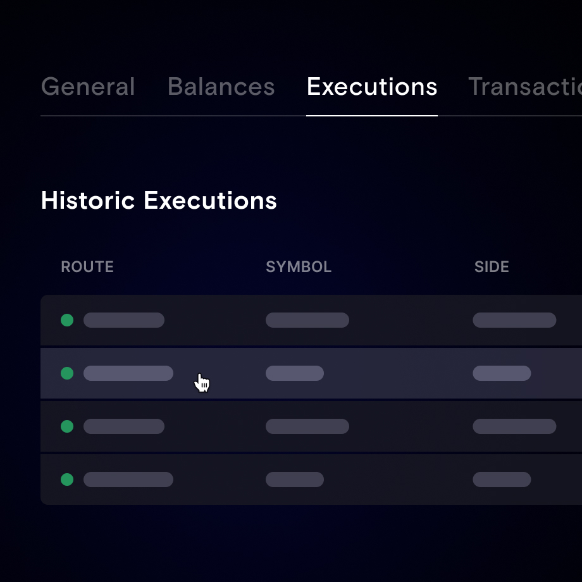
Task: Select the route placeholder in the highlighted row
Action: [128, 373]
